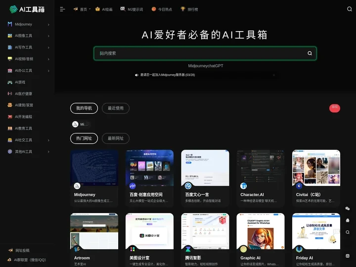Open MJ提示词 in top navigation

pyautogui.click(x=132, y=9)
